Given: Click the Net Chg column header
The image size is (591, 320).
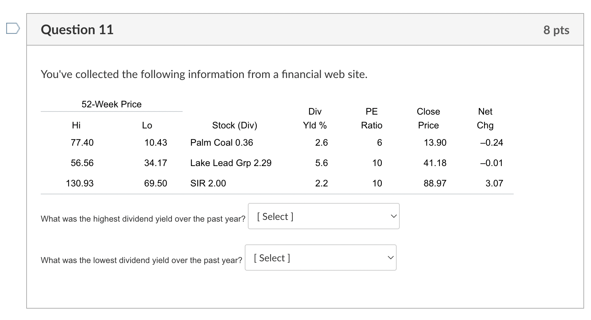Looking at the screenshot, I should pos(485,118).
